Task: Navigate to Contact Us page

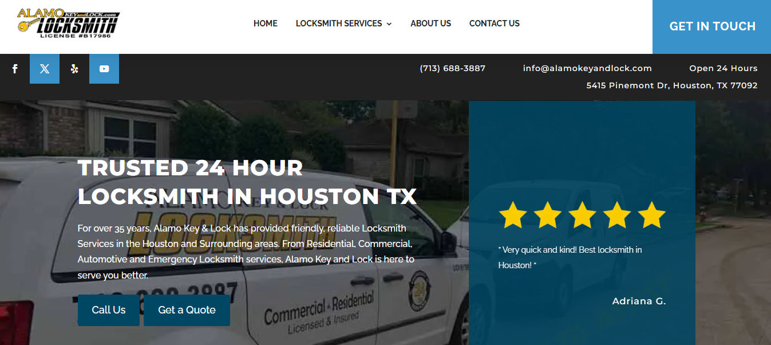Action: pos(495,23)
